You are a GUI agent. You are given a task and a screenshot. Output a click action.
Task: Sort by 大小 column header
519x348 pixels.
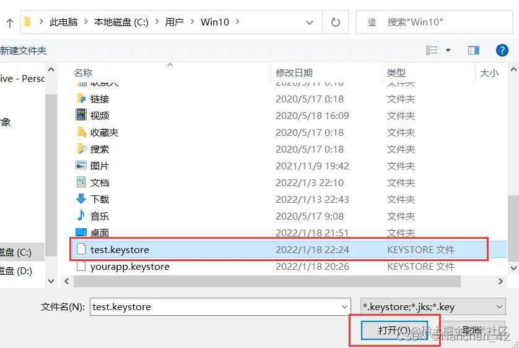(489, 73)
